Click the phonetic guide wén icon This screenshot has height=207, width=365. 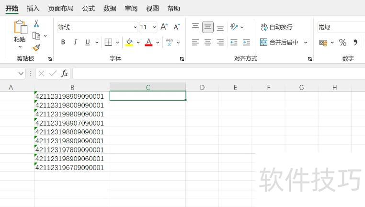coord(170,42)
